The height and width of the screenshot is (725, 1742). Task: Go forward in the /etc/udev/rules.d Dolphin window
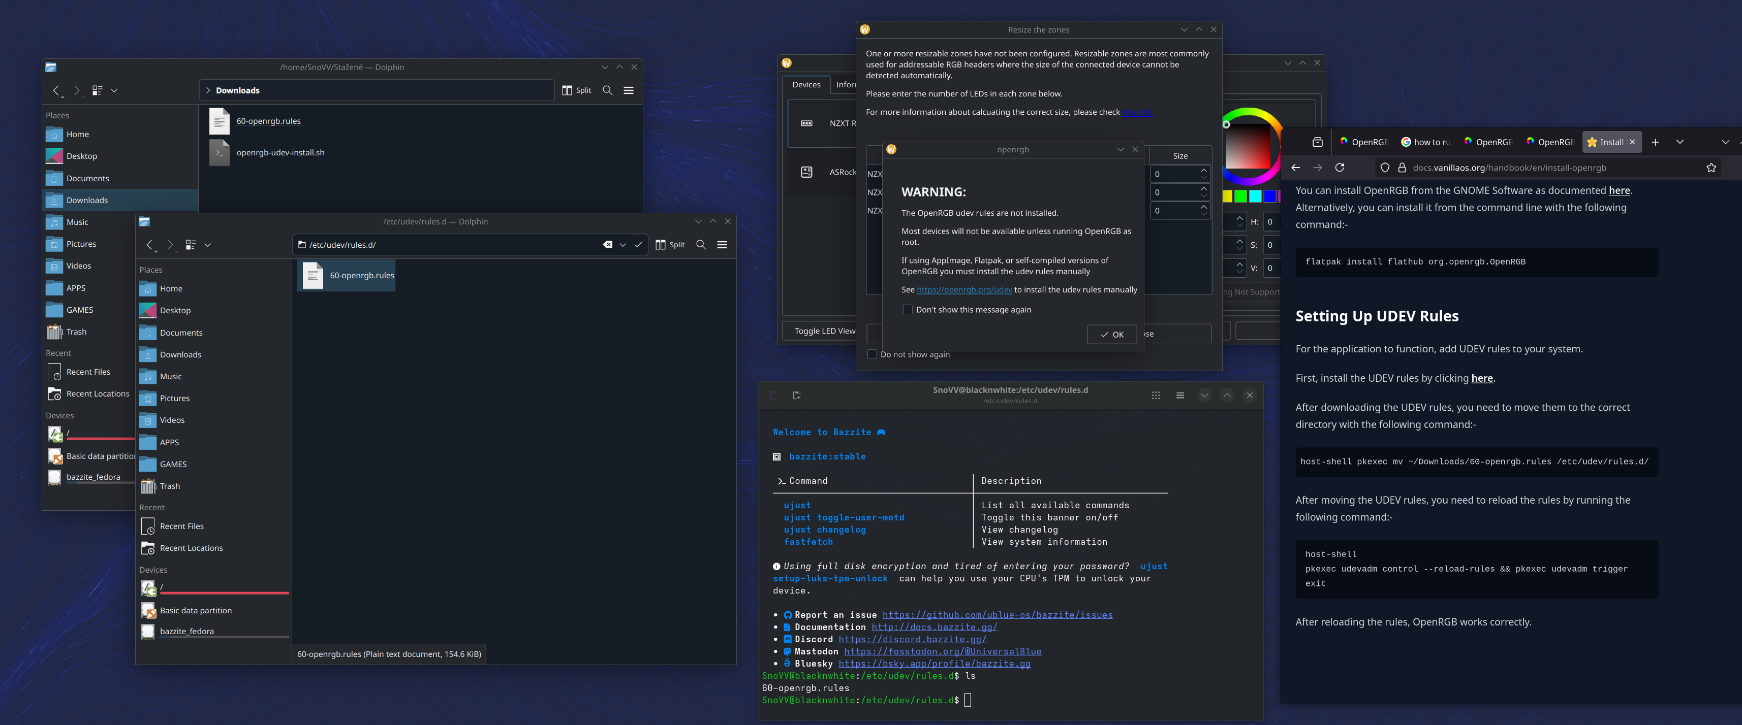click(x=170, y=245)
